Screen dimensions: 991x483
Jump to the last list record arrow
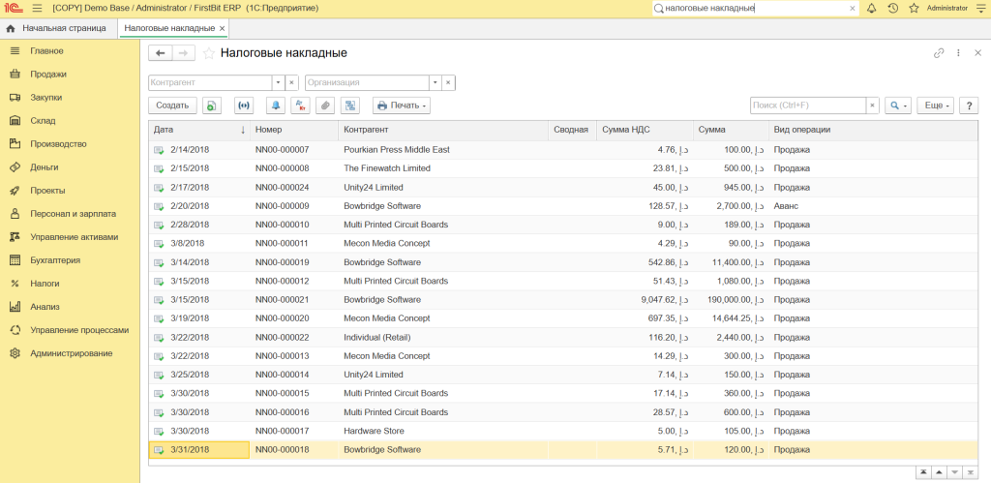pyautogui.click(x=971, y=472)
